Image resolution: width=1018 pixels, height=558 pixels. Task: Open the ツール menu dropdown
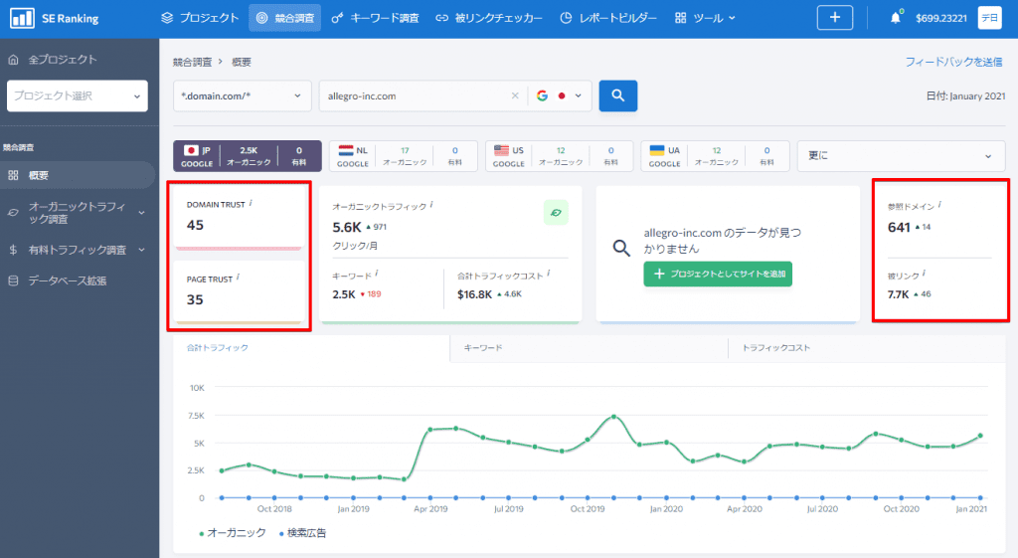click(705, 18)
